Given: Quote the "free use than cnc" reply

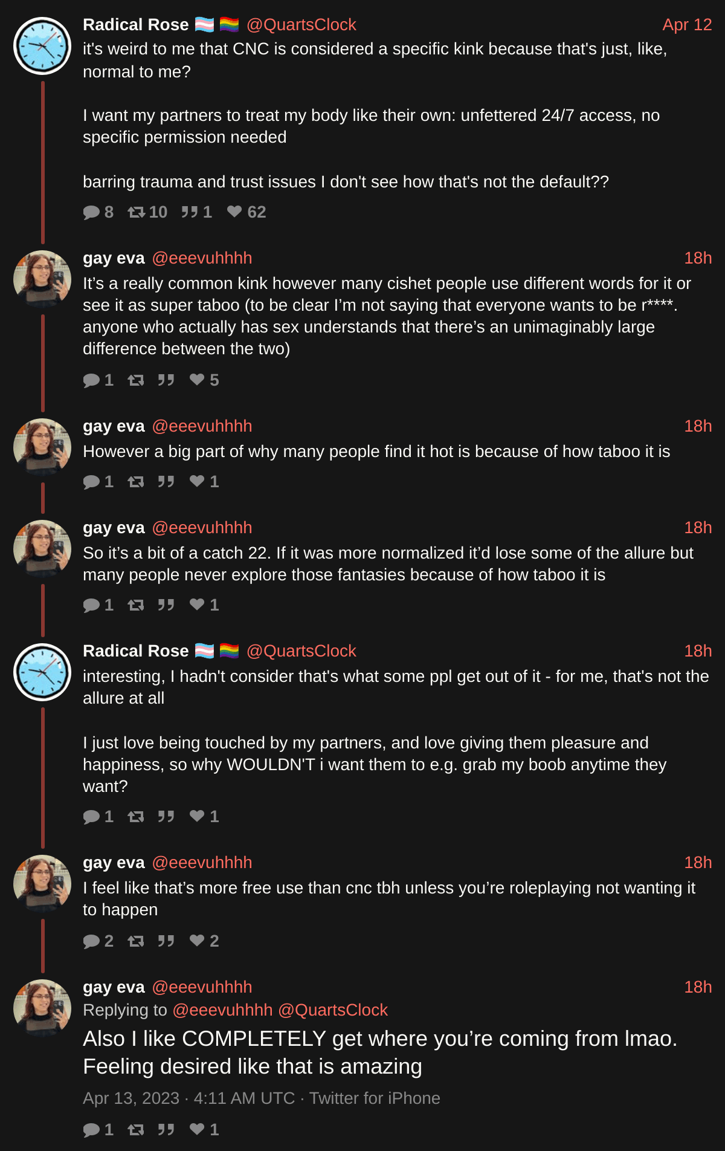Looking at the screenshot, I should (x=166, y=941).
